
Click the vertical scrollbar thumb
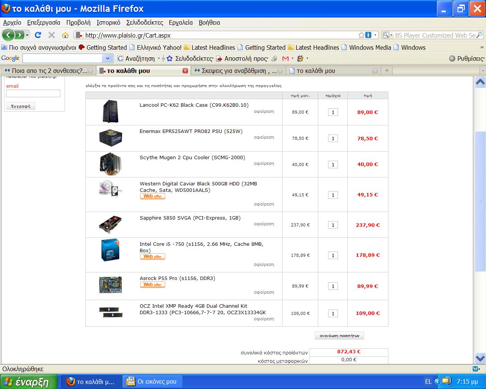tap(480, 201)
